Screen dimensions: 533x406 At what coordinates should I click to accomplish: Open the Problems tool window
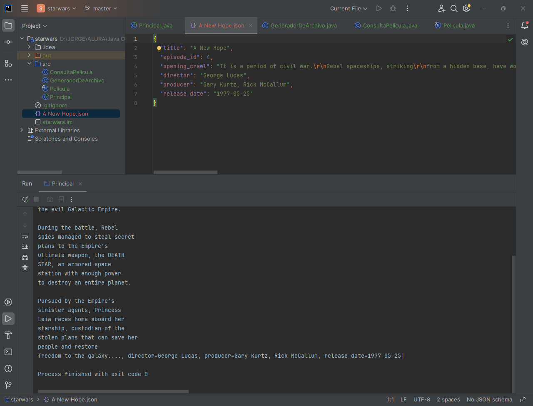8,369
